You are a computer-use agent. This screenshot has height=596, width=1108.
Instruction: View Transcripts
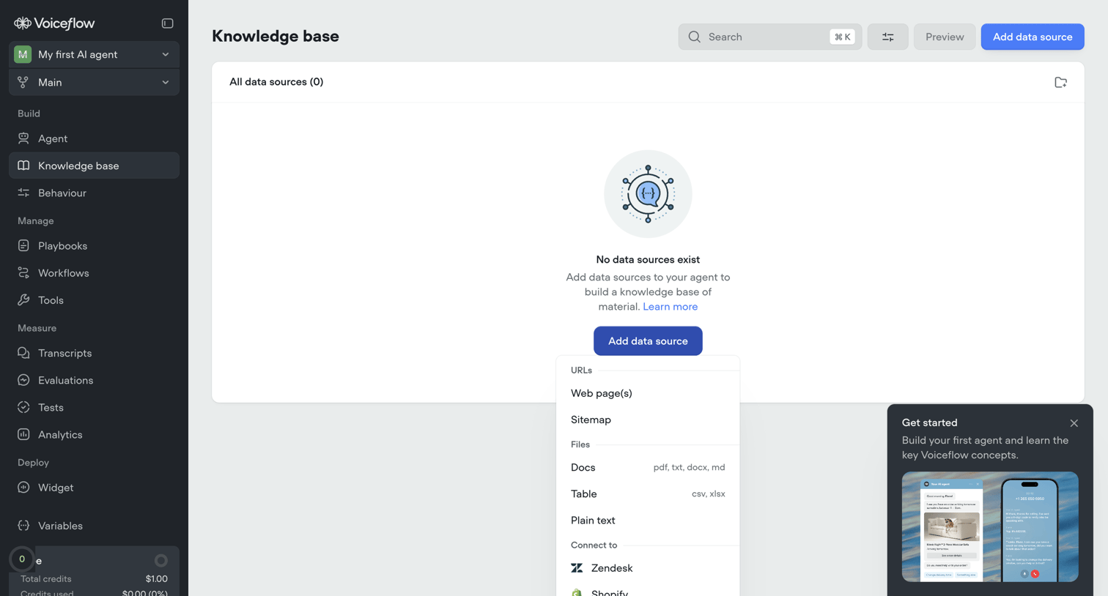[94, 353]
